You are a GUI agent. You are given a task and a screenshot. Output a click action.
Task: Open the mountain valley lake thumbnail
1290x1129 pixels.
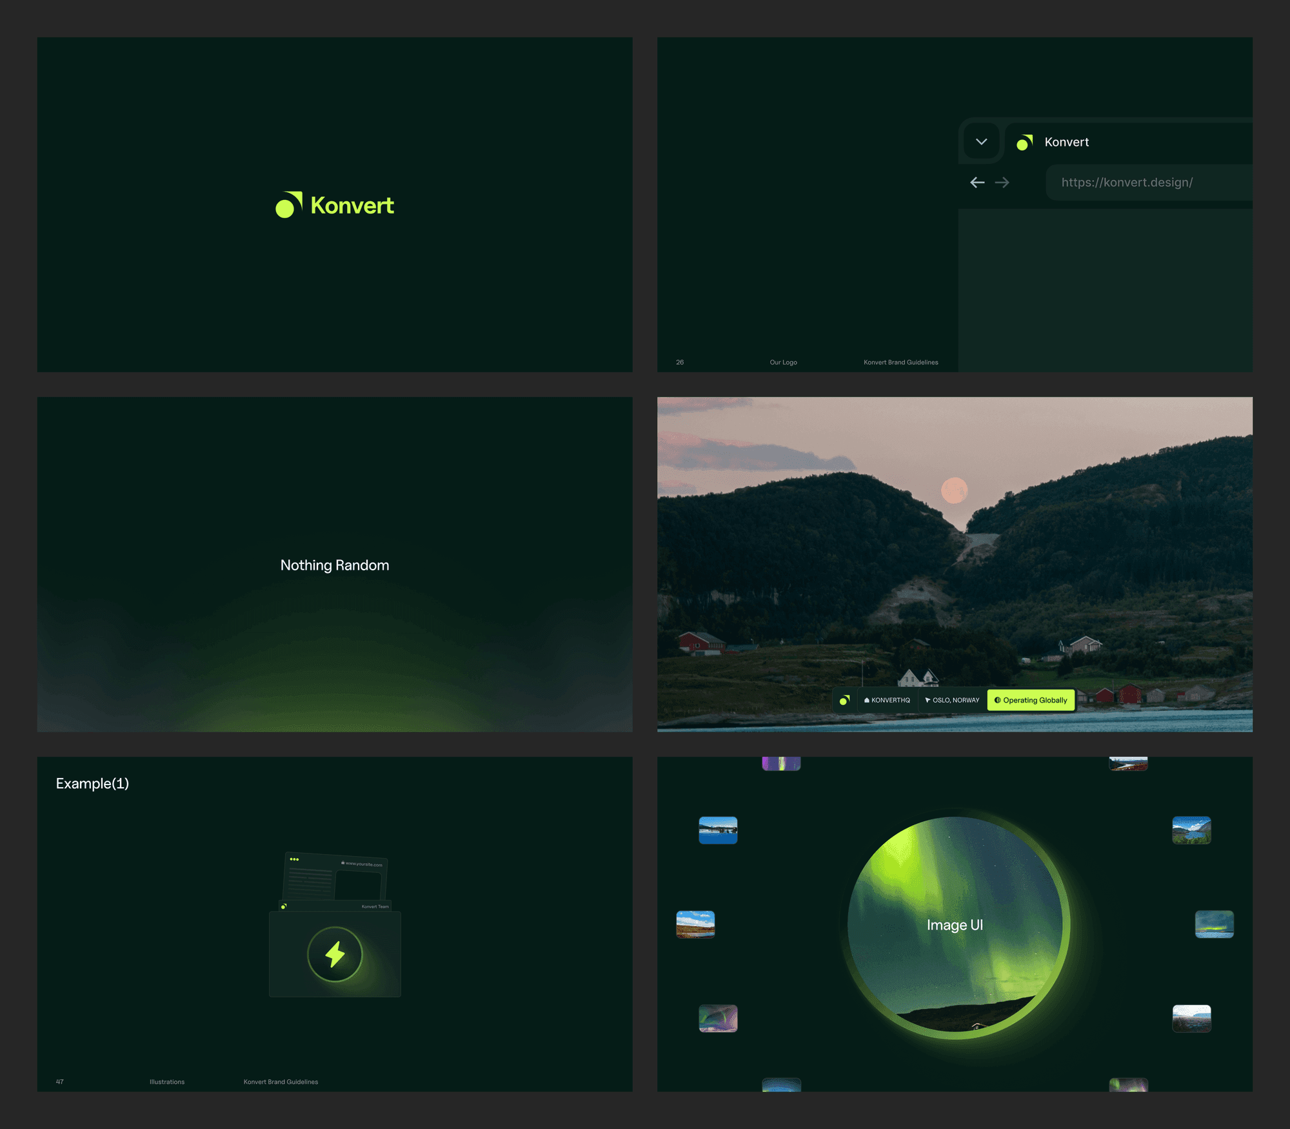click(x=1191, y=830)
